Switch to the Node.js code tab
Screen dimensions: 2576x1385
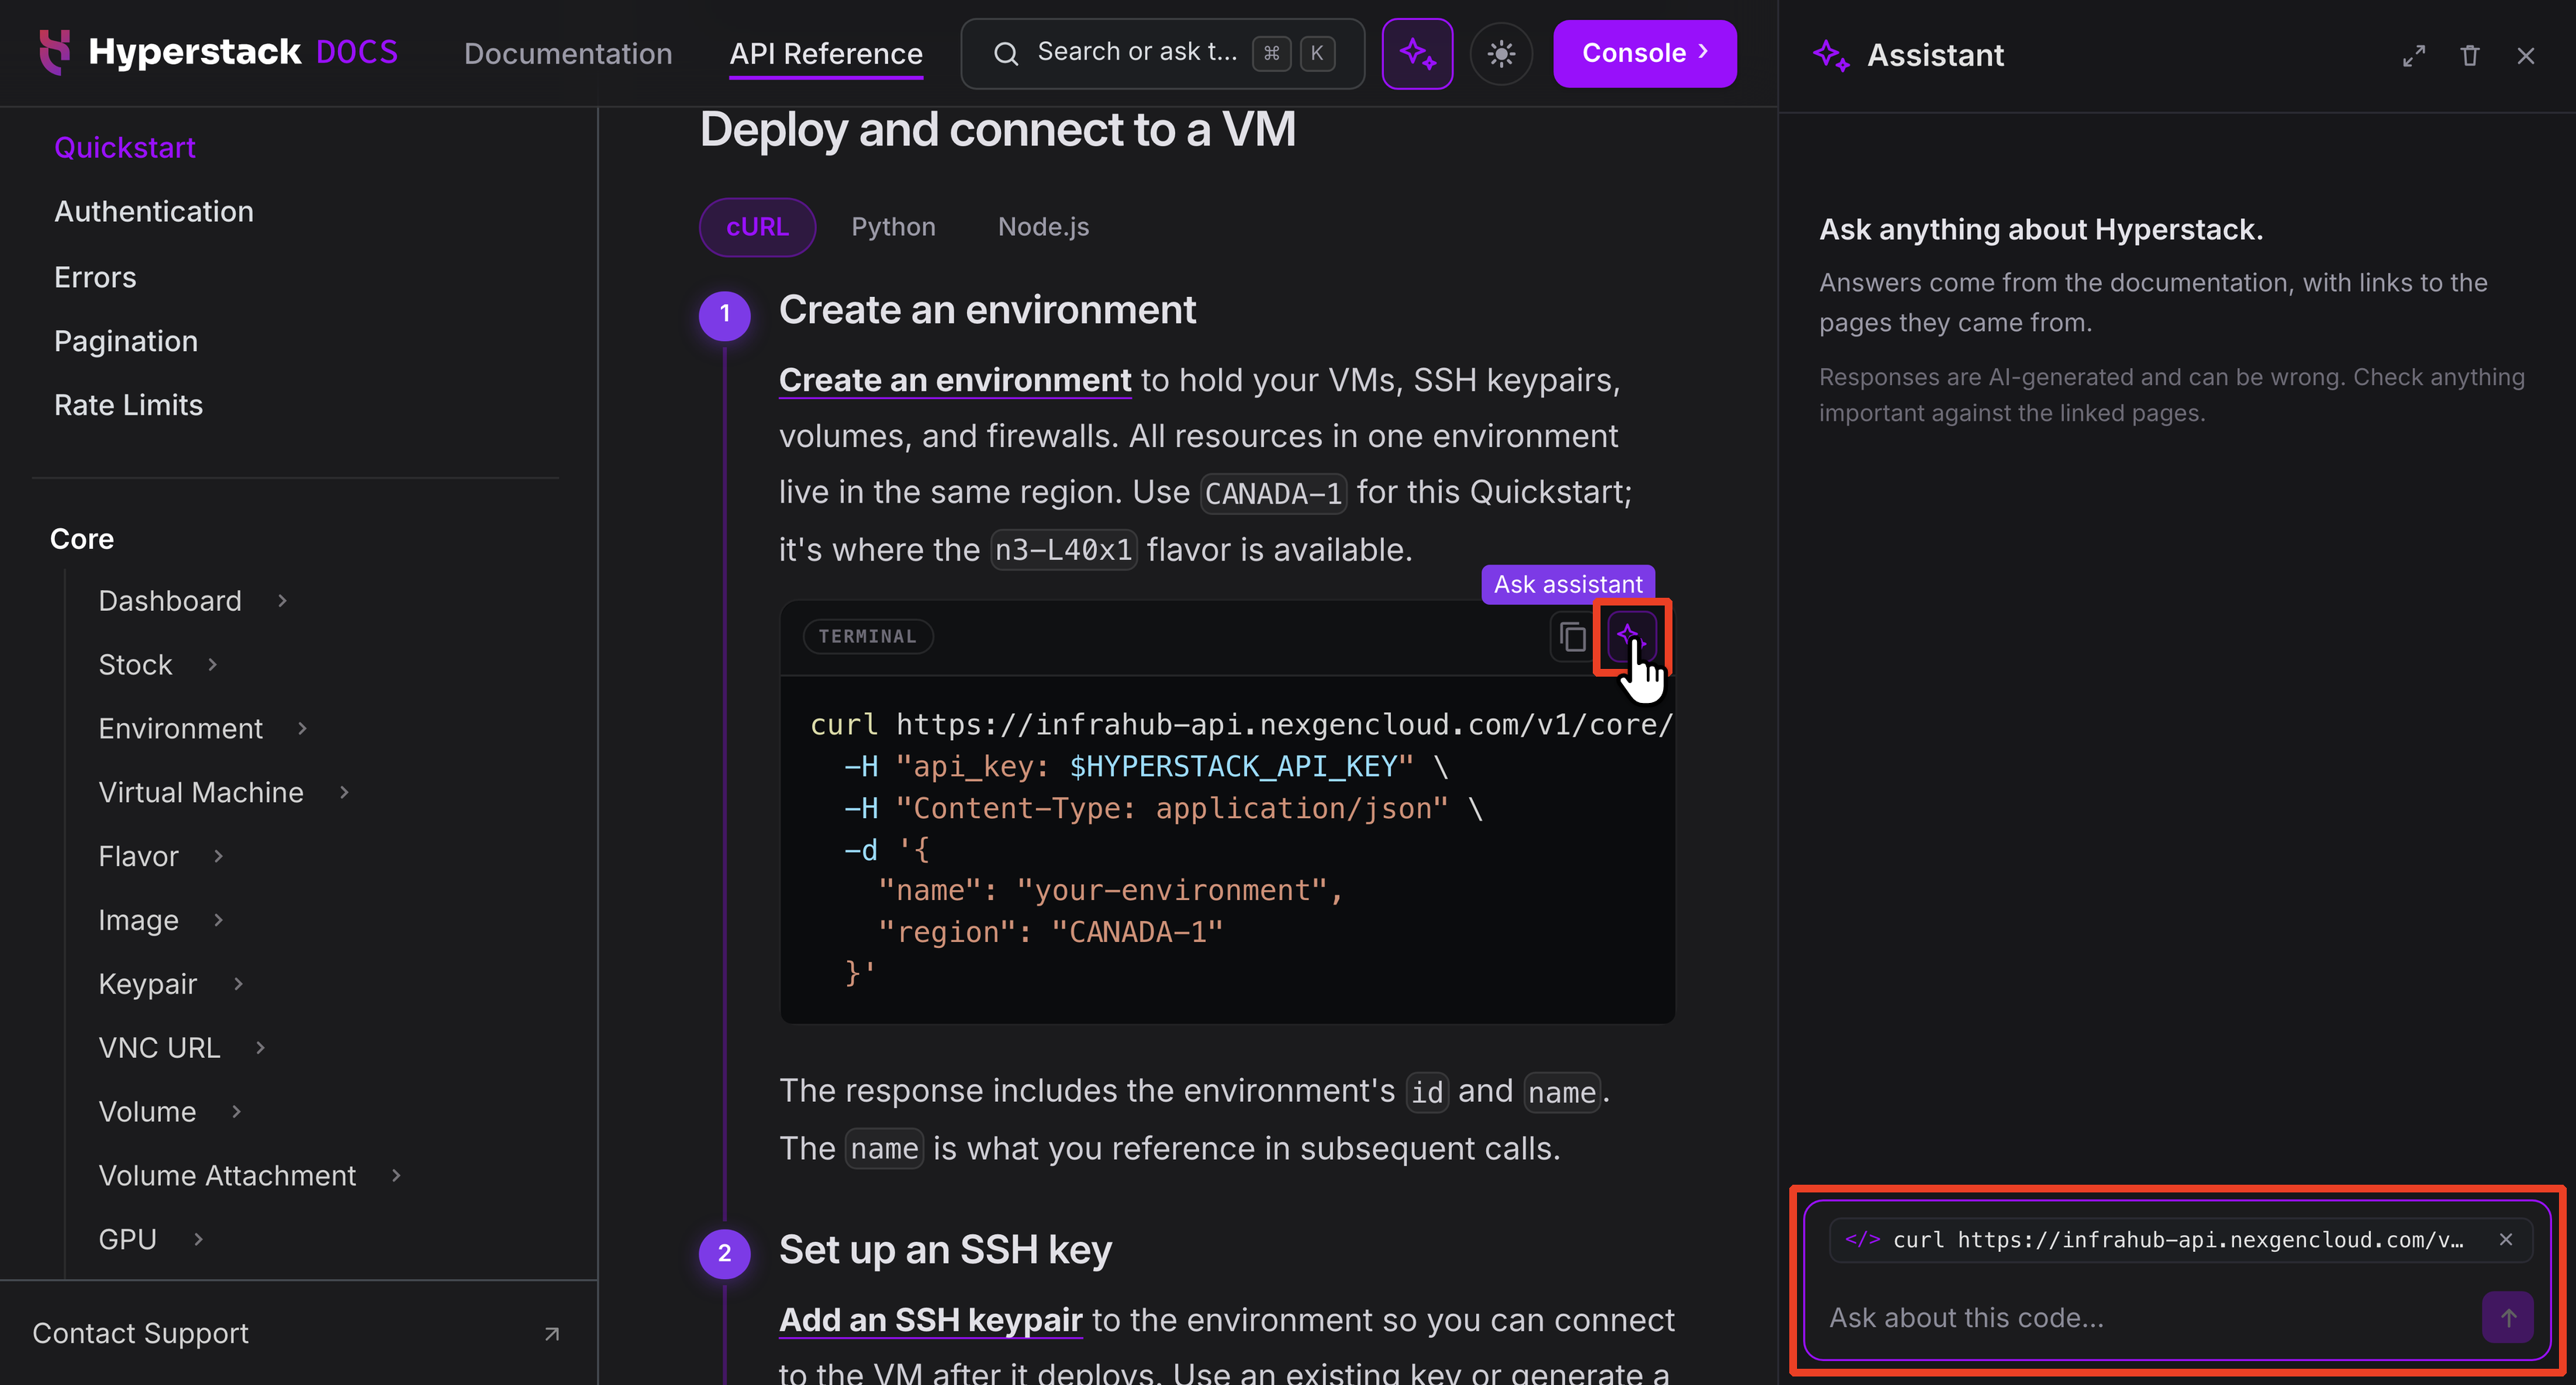(1043, 227)
